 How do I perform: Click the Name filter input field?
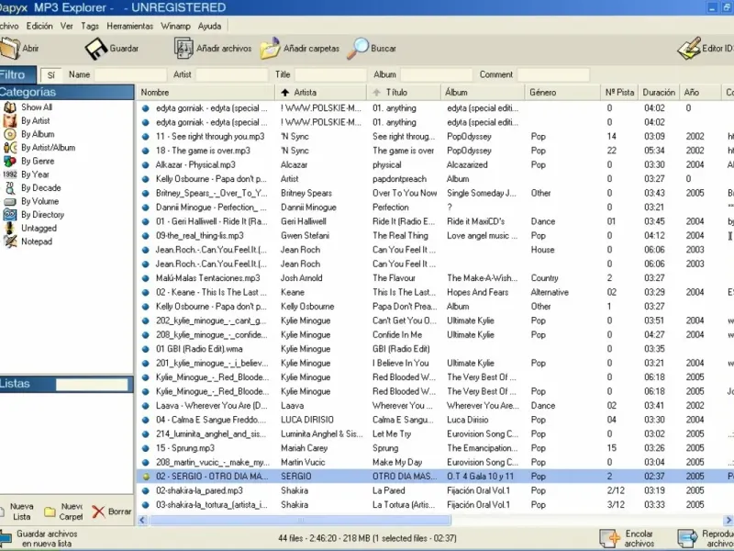tap(130, 75)
